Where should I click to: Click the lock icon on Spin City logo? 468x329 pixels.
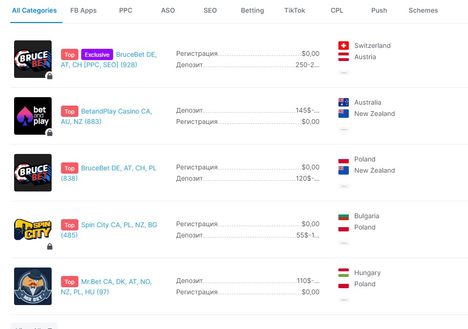pos(50,246)
